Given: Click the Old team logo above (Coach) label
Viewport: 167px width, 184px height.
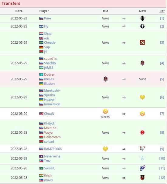Looking at the screenshot, I should coord(105,112).
